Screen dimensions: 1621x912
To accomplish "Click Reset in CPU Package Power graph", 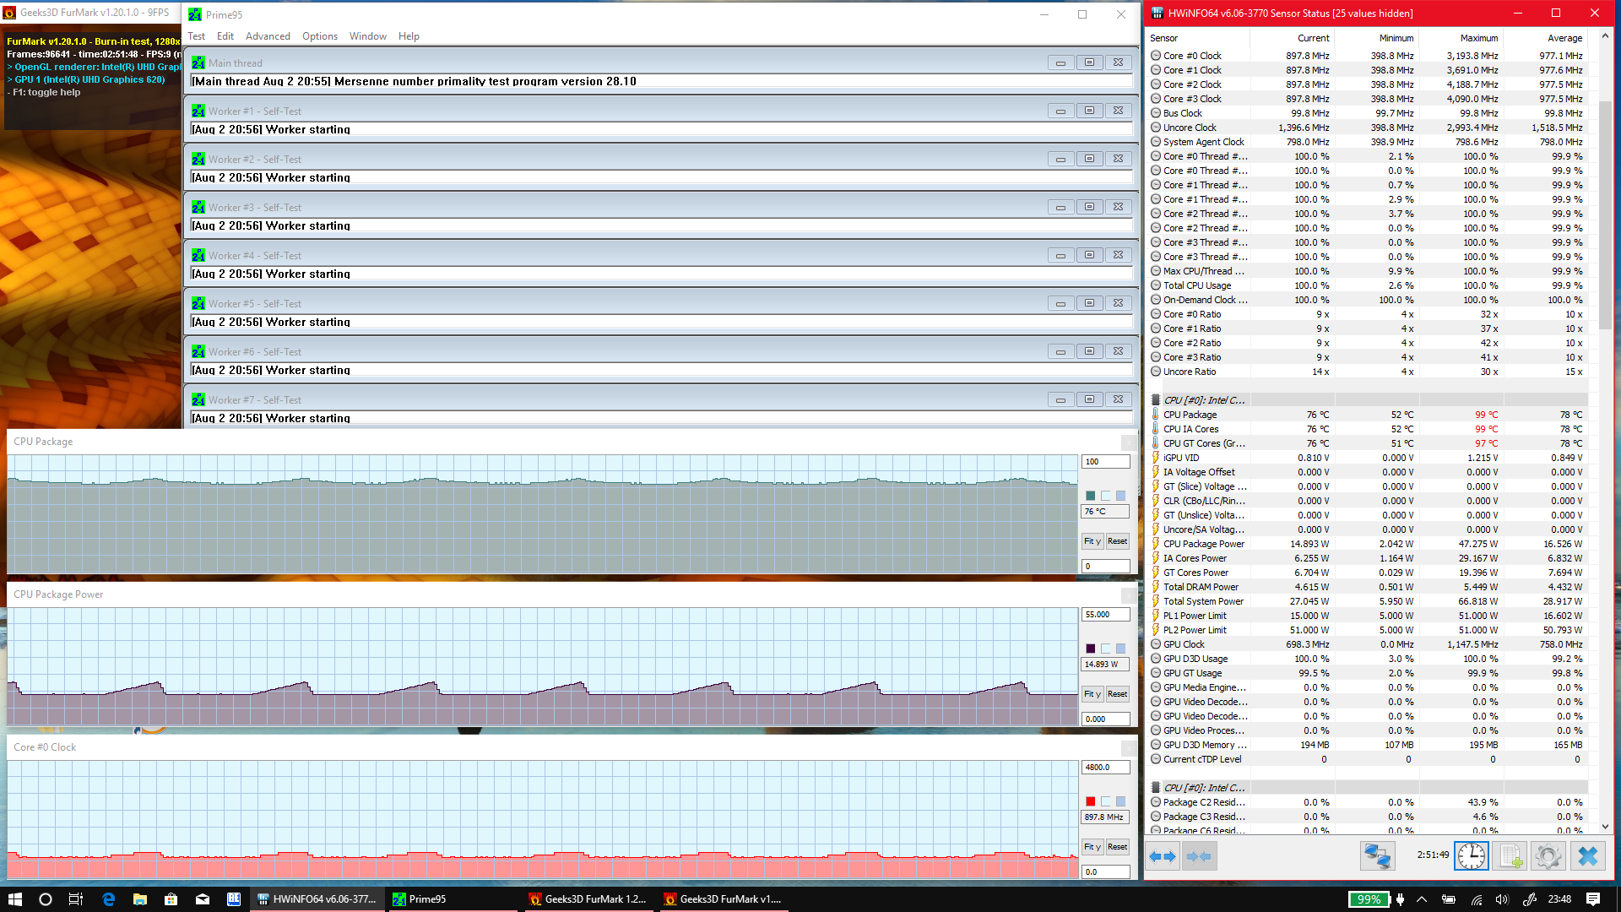I will click(1118, 694).
